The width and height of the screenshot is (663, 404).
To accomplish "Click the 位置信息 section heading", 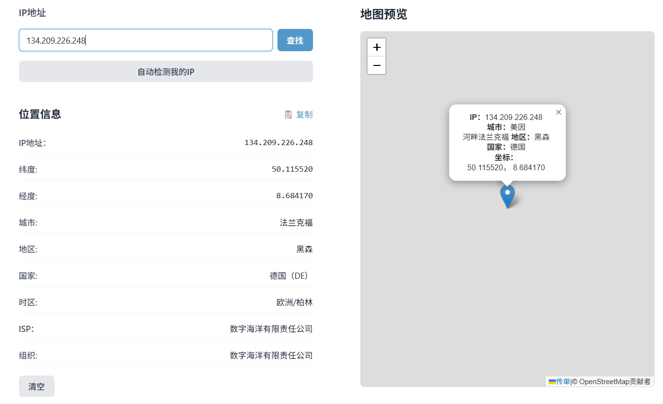I will tap(40, 114).
